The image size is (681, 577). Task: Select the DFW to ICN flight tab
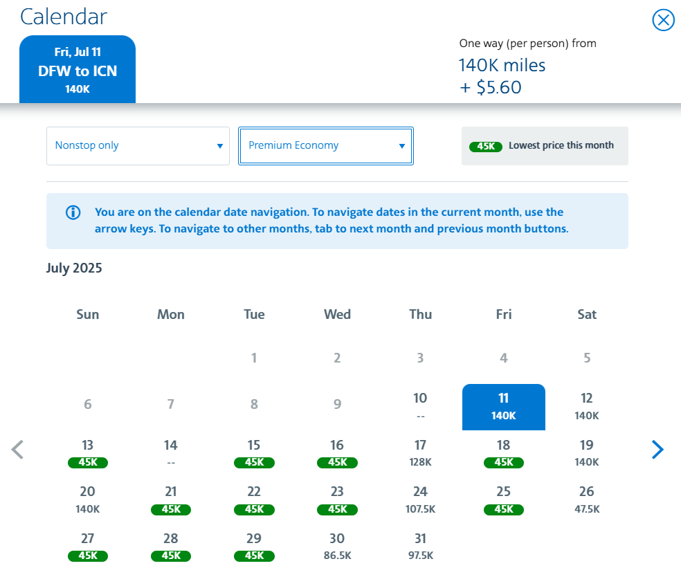(x=77, y=68)
